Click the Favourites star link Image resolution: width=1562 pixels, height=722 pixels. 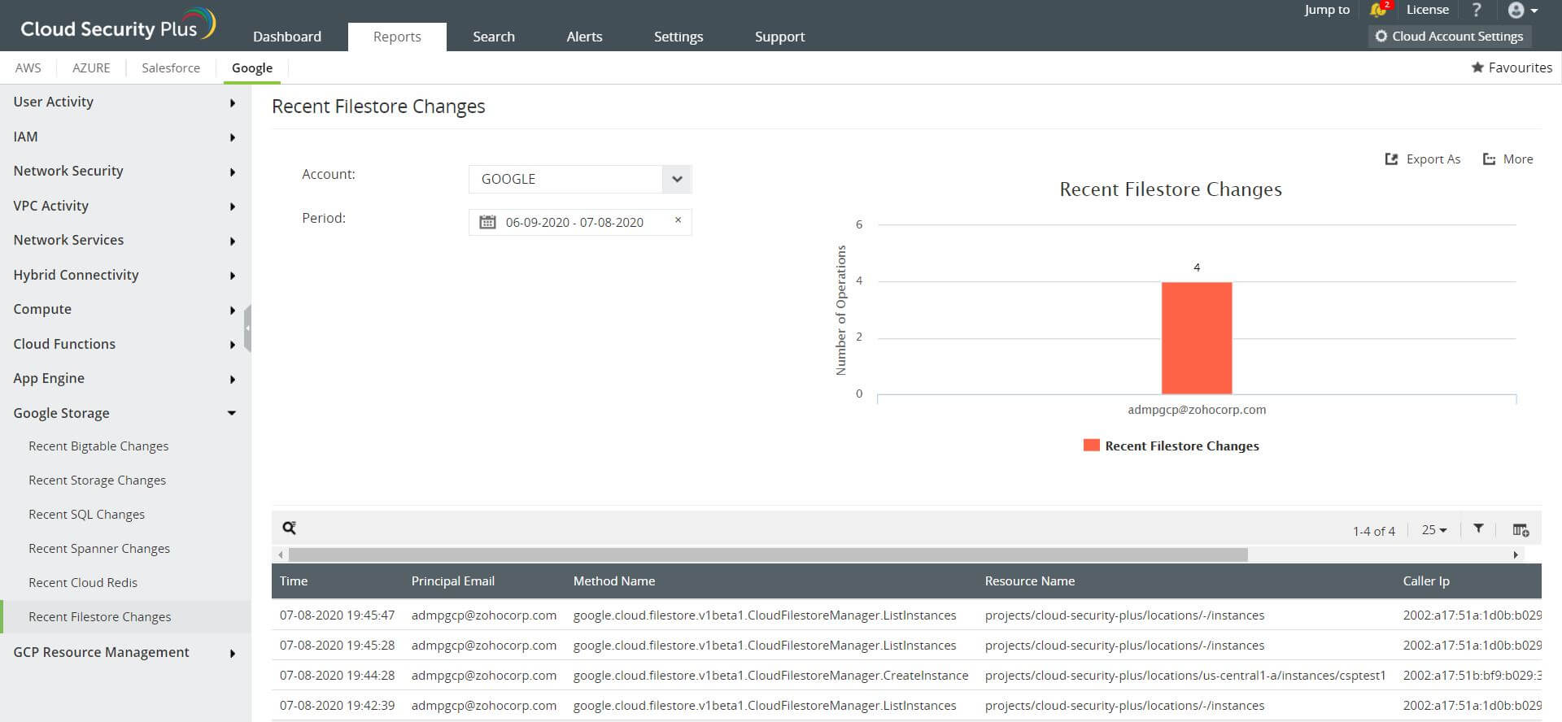coord(1512,67)
